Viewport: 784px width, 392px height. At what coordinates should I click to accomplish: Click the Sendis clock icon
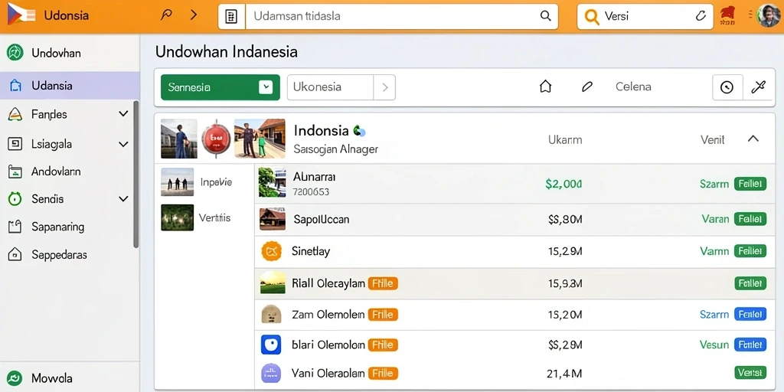pyautogui.click(x=15, y=199)
